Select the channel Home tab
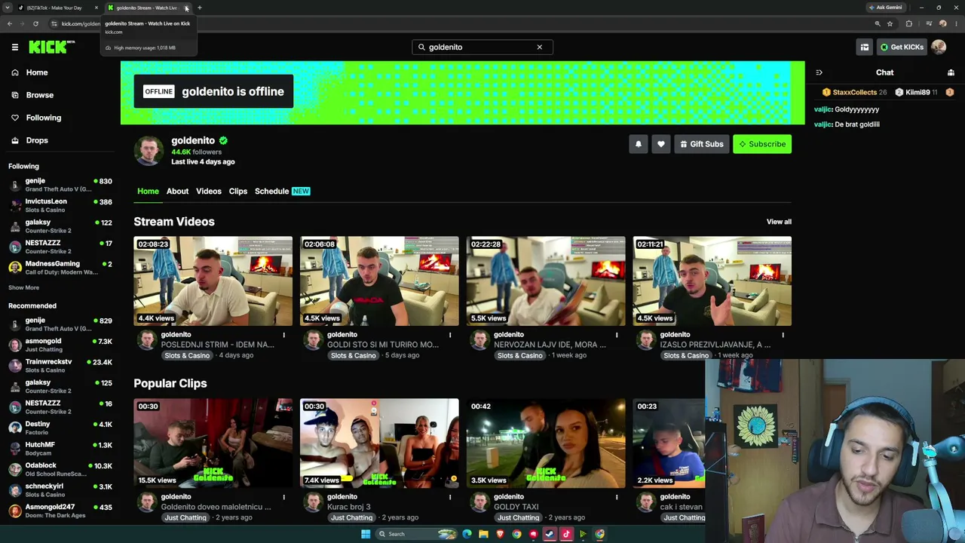 coord(148,191)
